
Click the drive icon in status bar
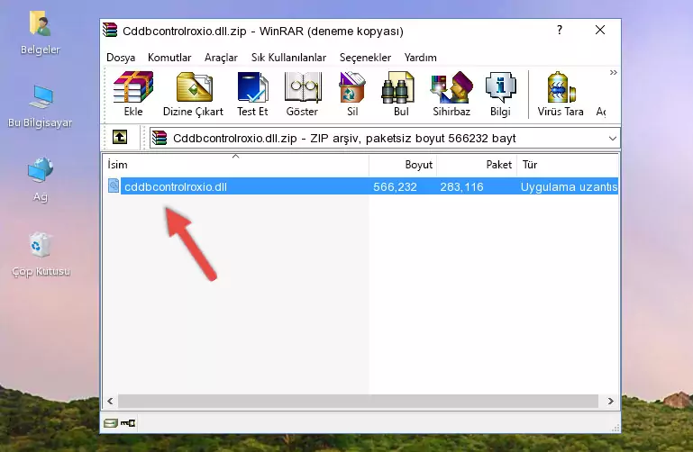pos(111,423)
